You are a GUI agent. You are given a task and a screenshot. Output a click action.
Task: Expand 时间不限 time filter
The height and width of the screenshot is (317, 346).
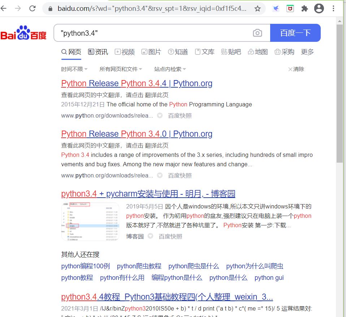click(74, 69)
